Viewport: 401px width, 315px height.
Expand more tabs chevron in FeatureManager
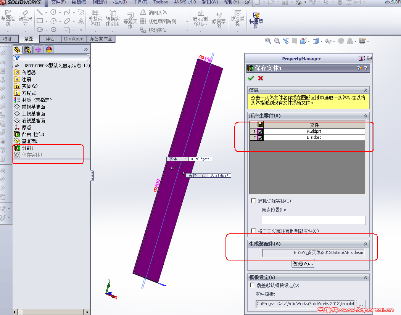[86, 49]
